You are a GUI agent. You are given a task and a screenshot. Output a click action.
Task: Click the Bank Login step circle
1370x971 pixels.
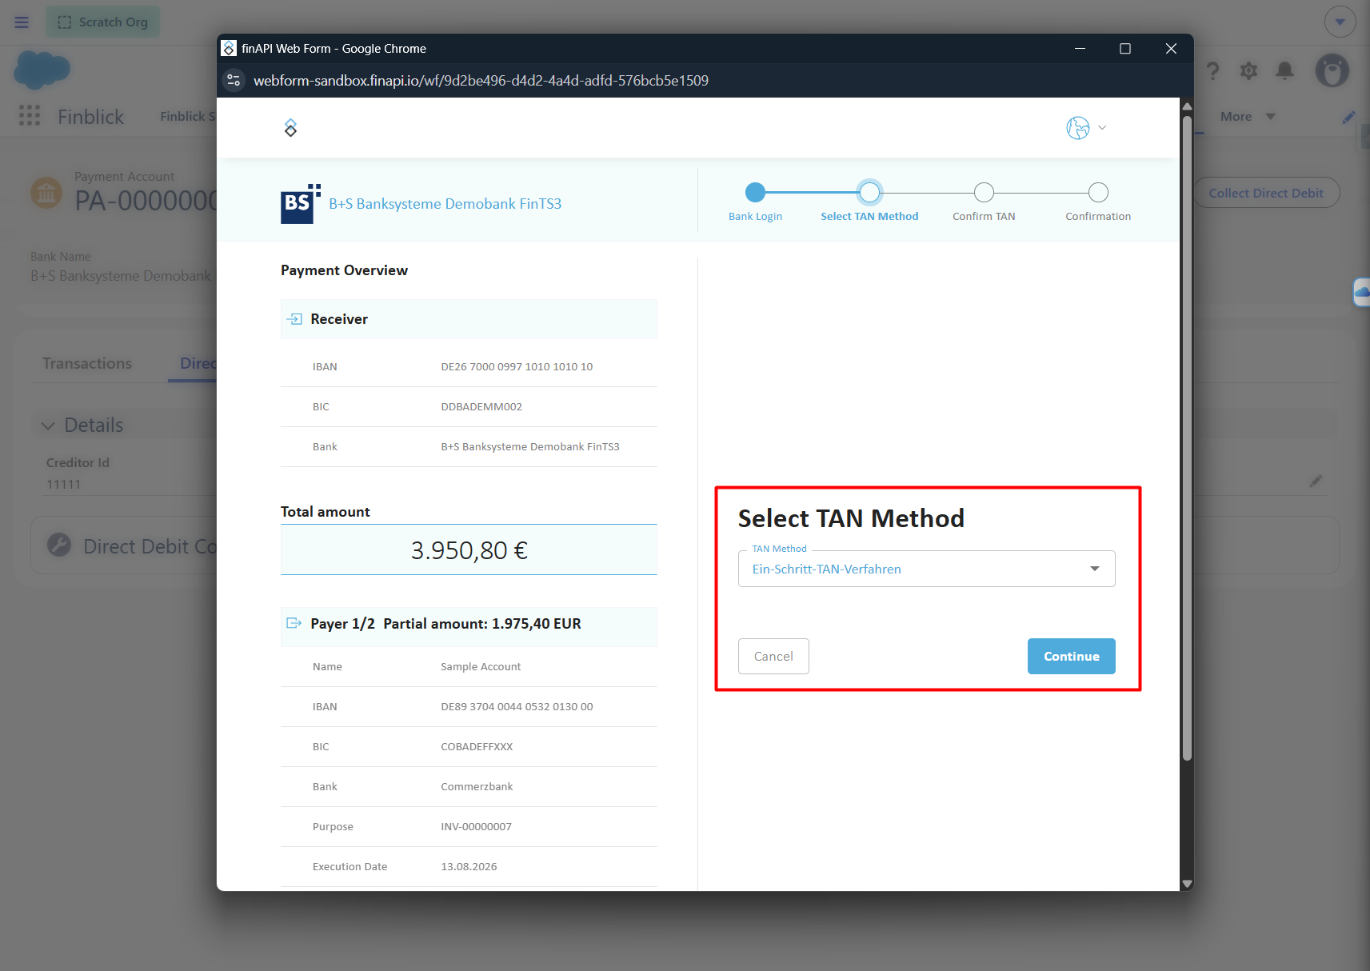pyautogui.click(x=755, y=193)
